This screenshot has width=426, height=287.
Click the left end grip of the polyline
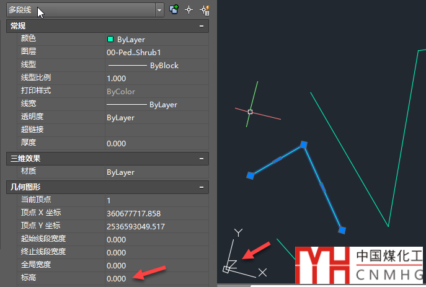click(250, 176)
